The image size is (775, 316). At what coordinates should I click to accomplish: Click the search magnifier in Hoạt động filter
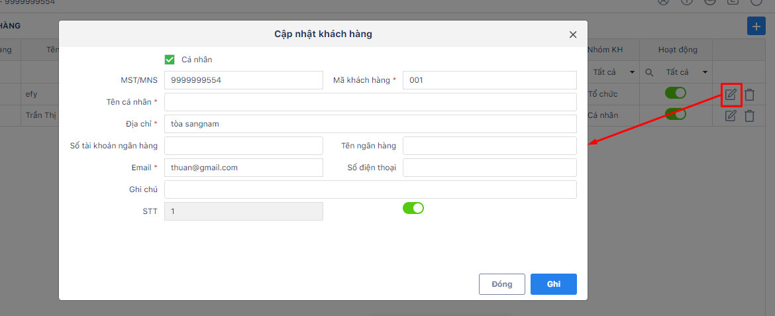pos(649,73)
